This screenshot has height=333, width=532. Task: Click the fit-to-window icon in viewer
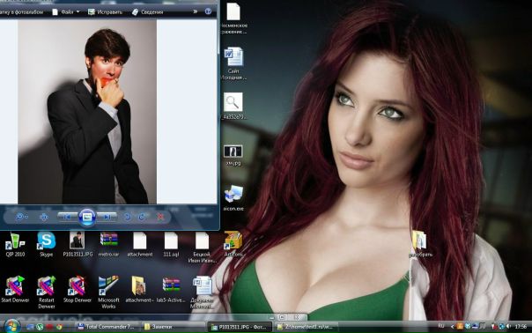click(44, 217)
